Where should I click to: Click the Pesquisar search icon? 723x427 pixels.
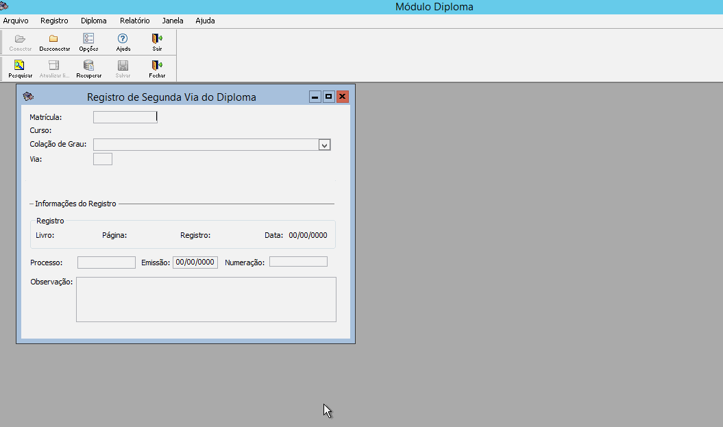[20, 66]
